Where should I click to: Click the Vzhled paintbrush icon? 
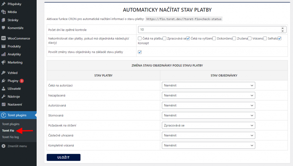tap(3, 73)
